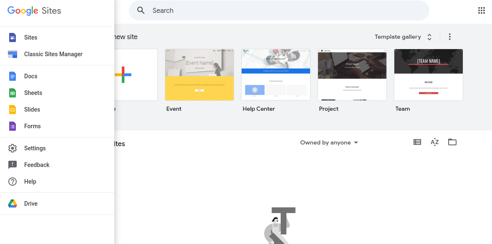Screen dimensions: 492x244
Task: Select the Help Center template thumbnail
Action: point(276,75)
